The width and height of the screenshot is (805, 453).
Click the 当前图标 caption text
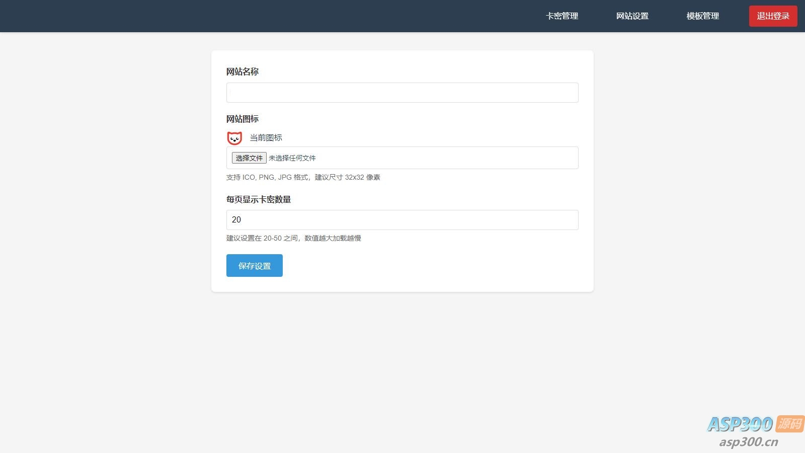[266, 138]
